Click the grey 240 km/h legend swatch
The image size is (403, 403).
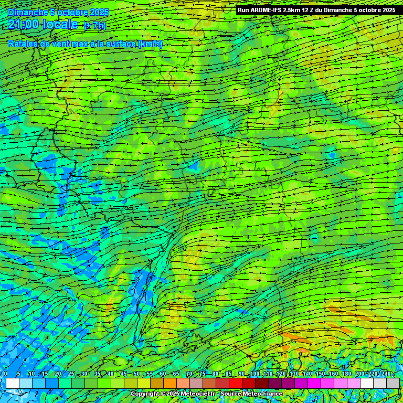pos(393,384)
